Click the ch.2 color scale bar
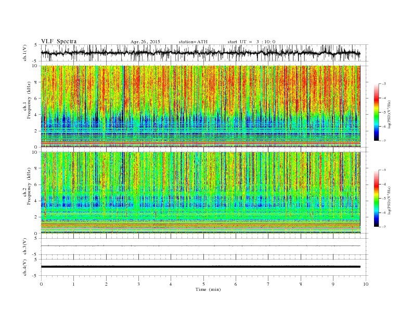This screenshot has width=412, height=319. click(377, 199)
